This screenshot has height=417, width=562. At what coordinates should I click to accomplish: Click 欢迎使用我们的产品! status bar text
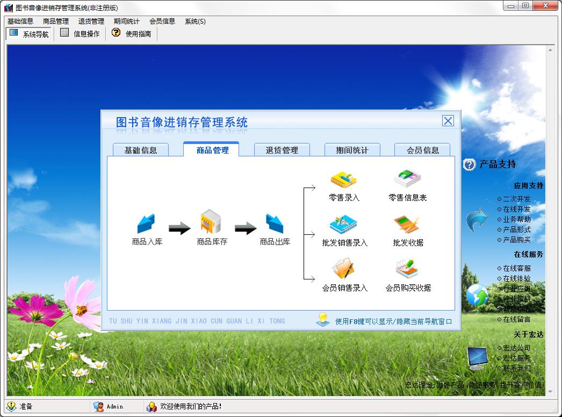click(191, 406)
